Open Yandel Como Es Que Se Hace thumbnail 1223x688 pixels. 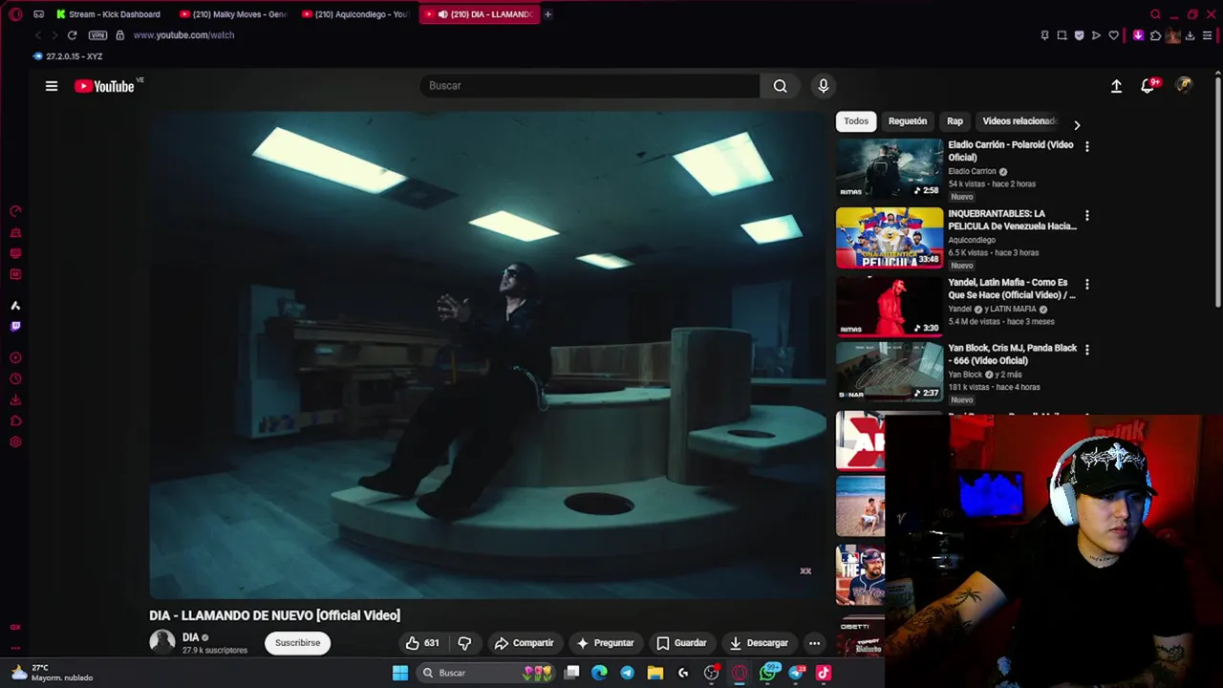tap(890, 306)
